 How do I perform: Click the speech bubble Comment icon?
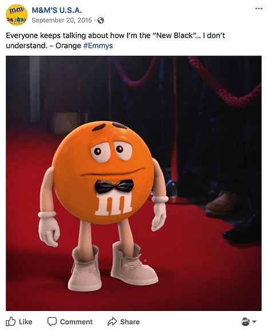52,322
